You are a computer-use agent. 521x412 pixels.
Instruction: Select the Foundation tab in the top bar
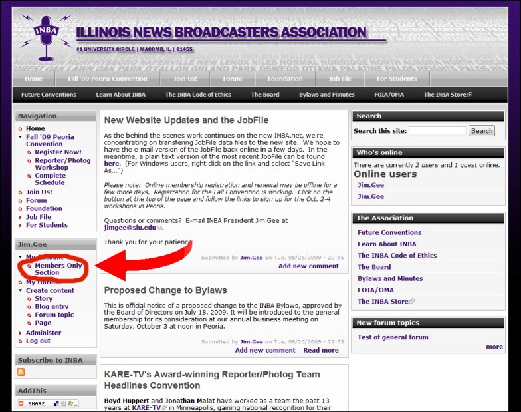coord(285,79)
